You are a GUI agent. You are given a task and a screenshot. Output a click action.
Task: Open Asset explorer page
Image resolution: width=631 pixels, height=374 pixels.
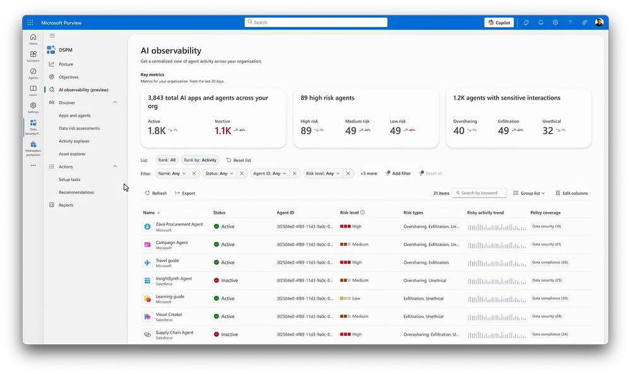point(72,154)
